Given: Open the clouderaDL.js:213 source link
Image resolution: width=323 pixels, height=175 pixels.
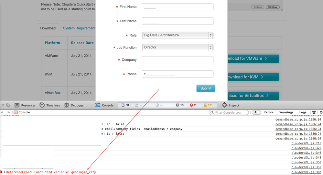Looking at the screenshot, I should 306,143.
